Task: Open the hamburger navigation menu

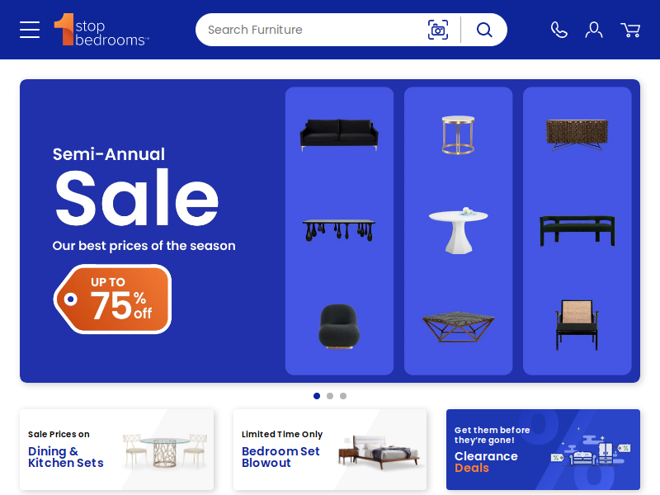Action: pos(30,30)
